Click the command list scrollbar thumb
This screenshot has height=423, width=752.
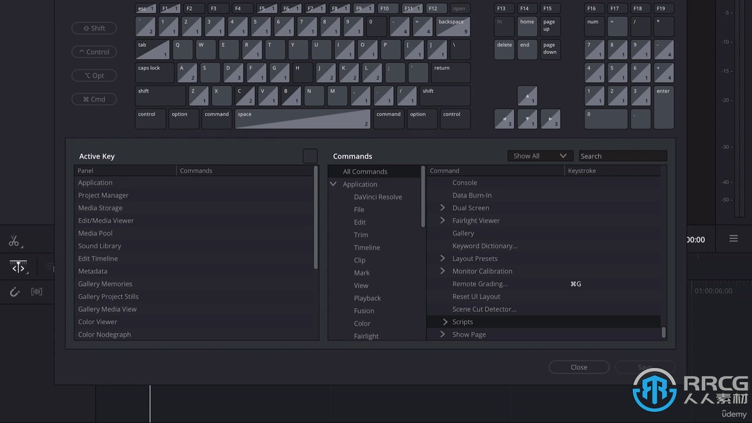[x=663, y=332]
